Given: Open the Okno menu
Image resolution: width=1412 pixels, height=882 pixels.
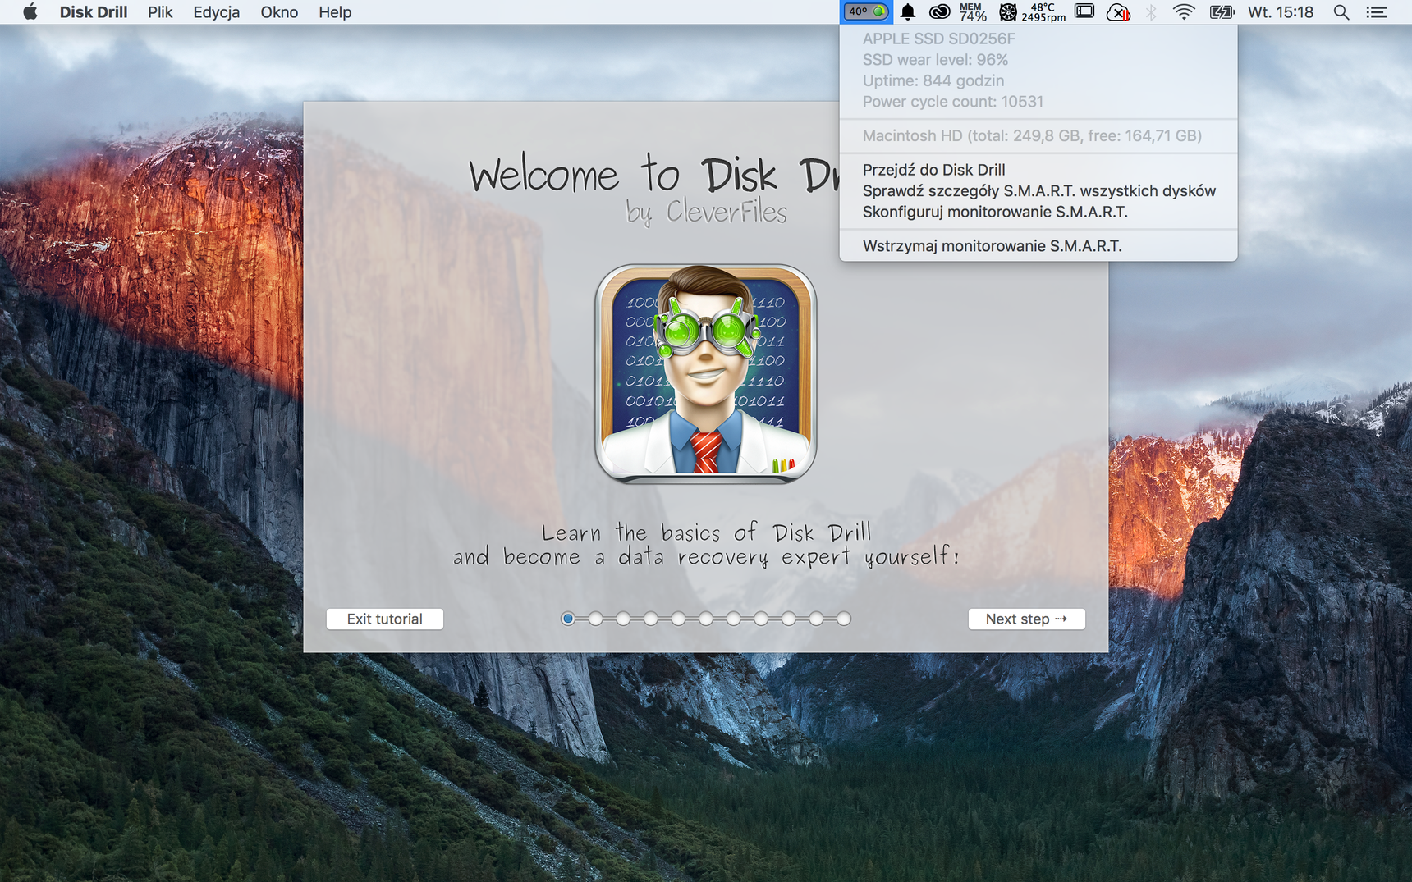Looking at the screenshot, I should tap(279, 11).
